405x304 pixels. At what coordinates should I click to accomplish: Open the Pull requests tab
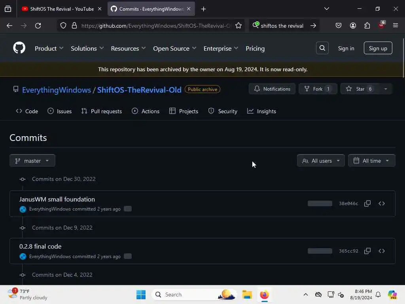coord(102,111)
